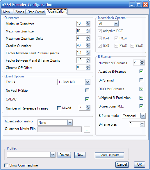
Task: Decrease the B-frame bias spinner
Action: [142, 125]
